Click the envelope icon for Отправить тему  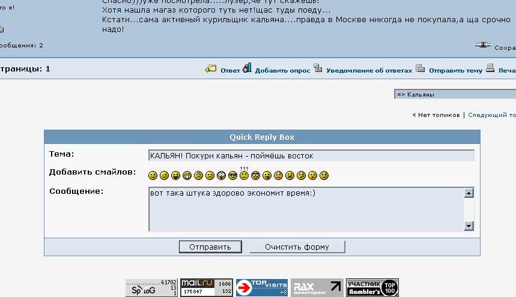click(420, 69)
